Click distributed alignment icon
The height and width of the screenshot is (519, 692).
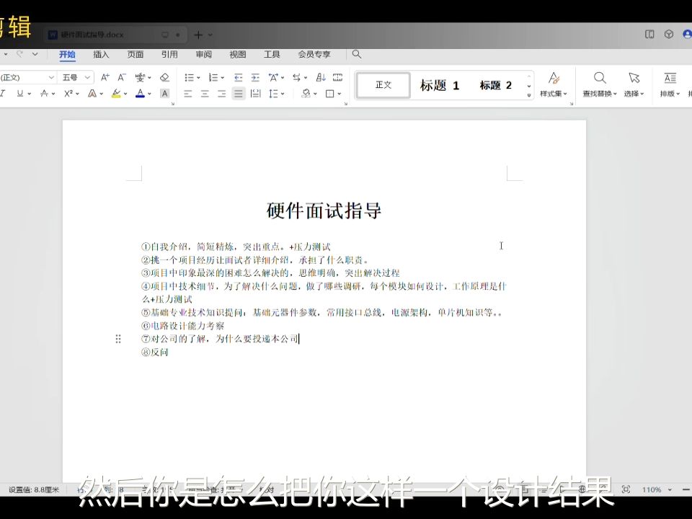[x=255, y=94]
